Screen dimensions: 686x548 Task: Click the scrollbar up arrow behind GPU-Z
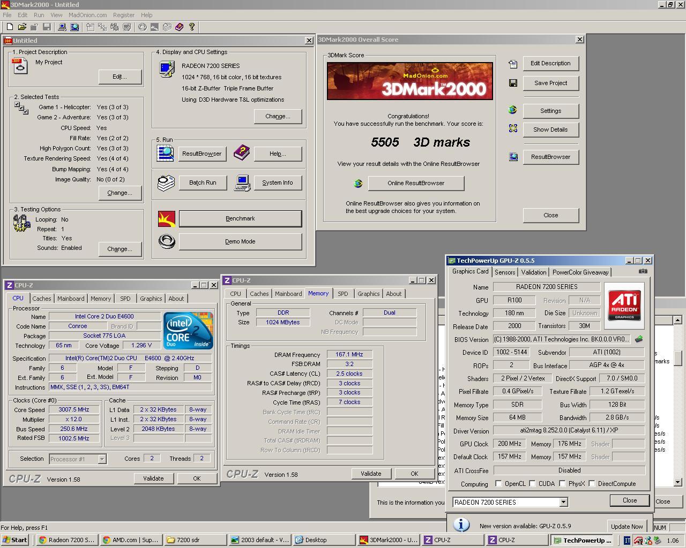pos(677,320)
